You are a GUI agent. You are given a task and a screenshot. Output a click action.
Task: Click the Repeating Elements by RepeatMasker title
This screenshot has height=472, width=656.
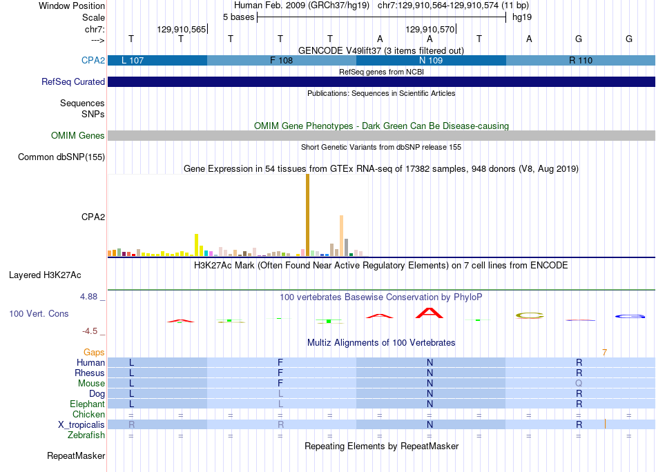[x=381, y=446]
